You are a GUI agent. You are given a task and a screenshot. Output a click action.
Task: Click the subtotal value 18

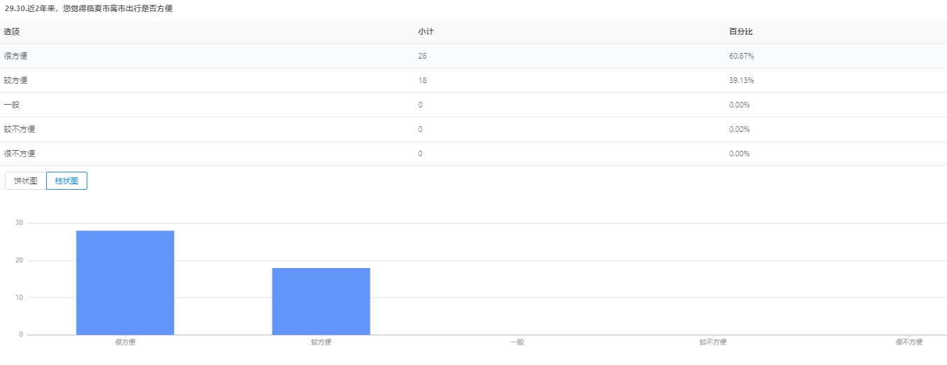pos(422,80)
